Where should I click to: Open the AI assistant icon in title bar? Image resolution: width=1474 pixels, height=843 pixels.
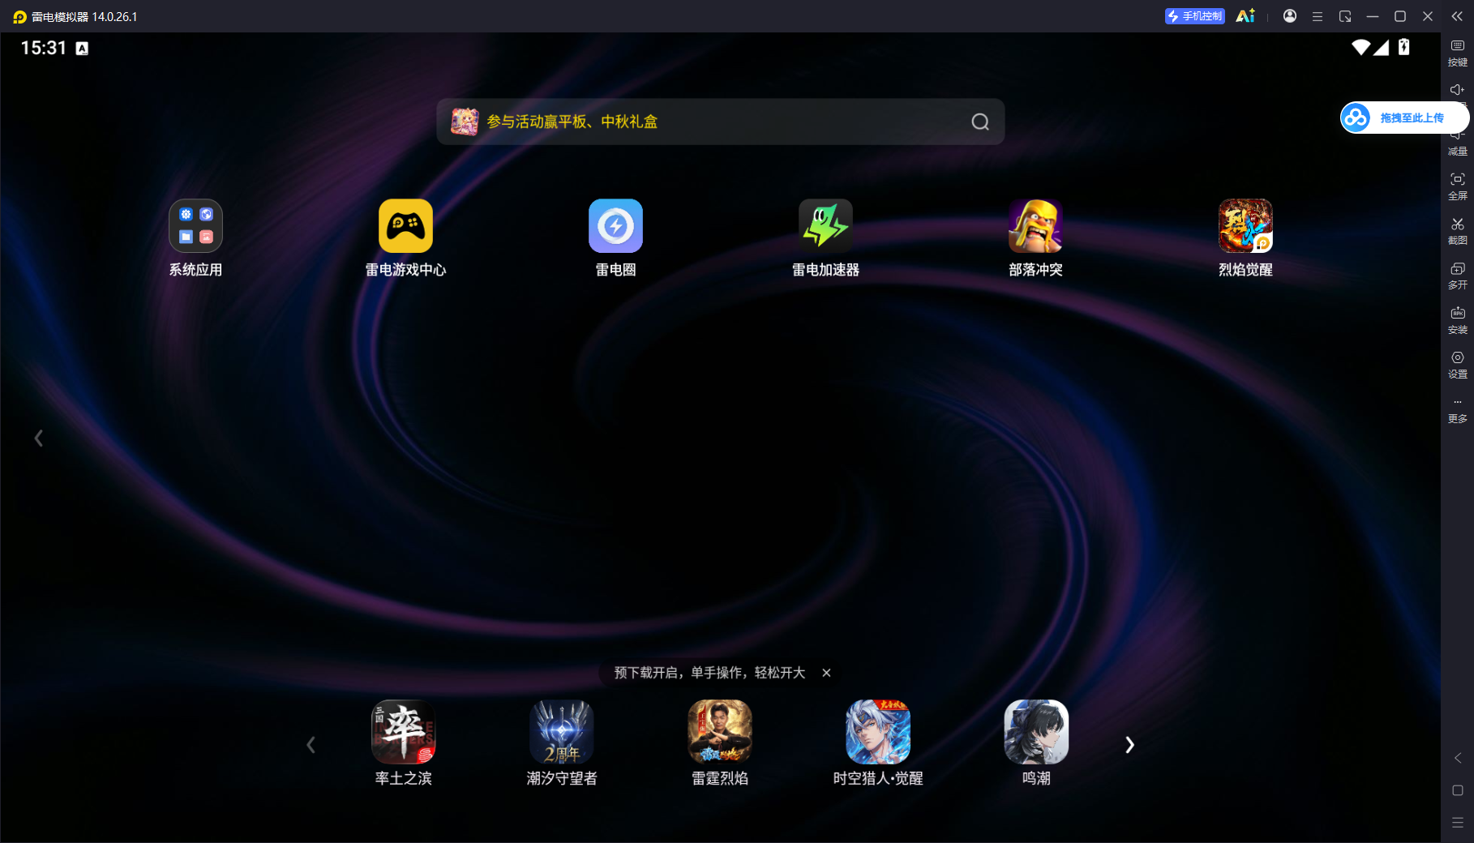(1245, 16)
